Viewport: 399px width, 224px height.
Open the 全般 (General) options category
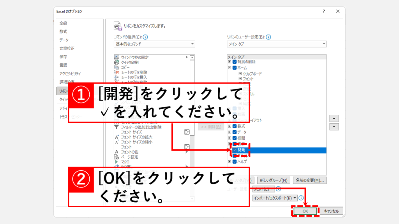coord(63,23)
